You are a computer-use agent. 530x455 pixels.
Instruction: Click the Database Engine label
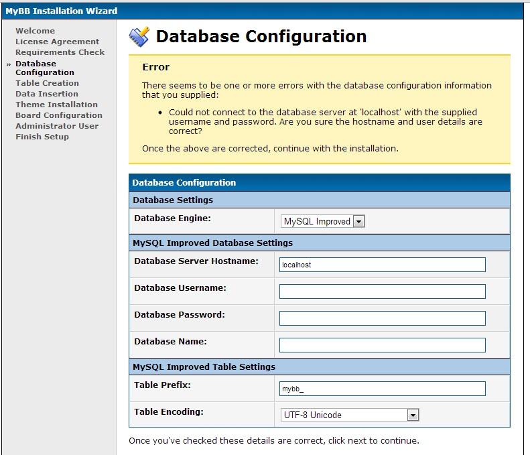pyautogui.click(x=172, y=218)
